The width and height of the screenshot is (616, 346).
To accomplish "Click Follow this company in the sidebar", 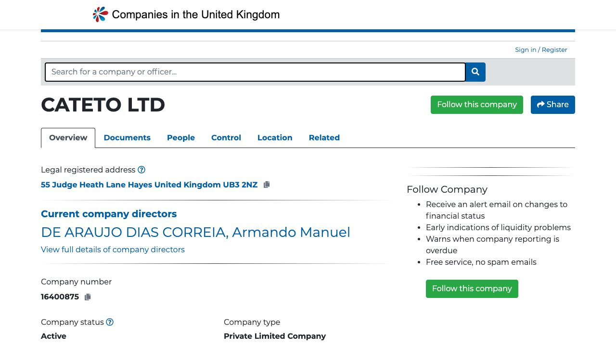I will click(472, 288).
